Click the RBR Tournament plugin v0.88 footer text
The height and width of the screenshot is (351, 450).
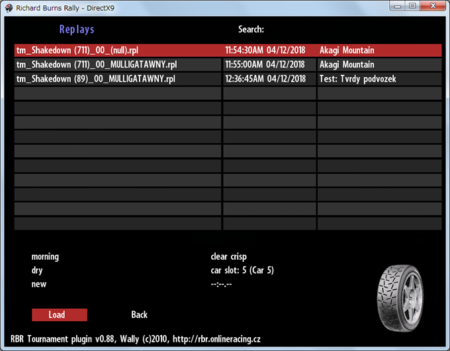136,339
